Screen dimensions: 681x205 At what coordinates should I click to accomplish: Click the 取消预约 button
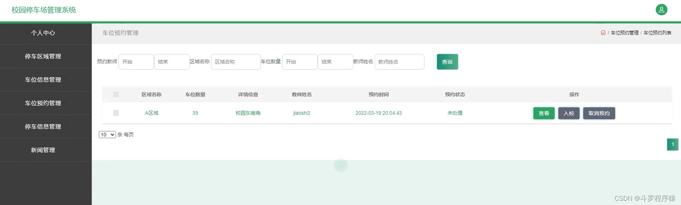click(599, 113)
